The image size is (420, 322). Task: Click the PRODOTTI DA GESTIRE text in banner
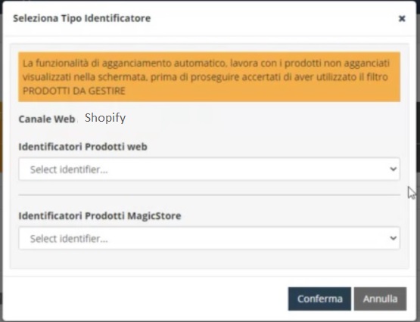tap(74, 91)
